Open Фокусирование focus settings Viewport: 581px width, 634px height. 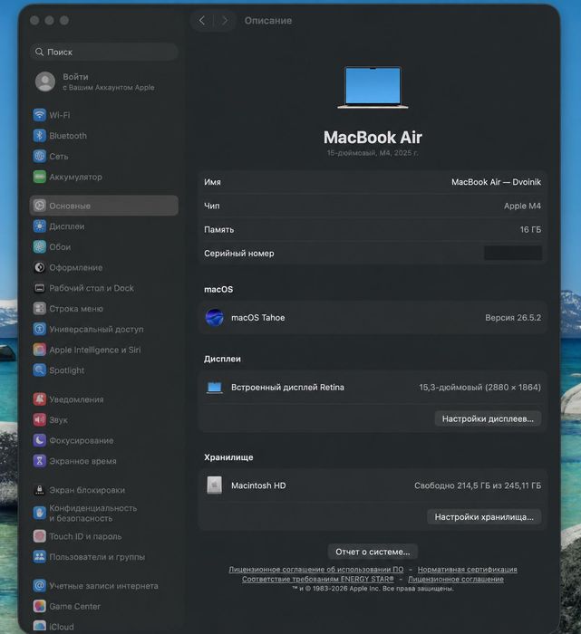coord(104,440)
